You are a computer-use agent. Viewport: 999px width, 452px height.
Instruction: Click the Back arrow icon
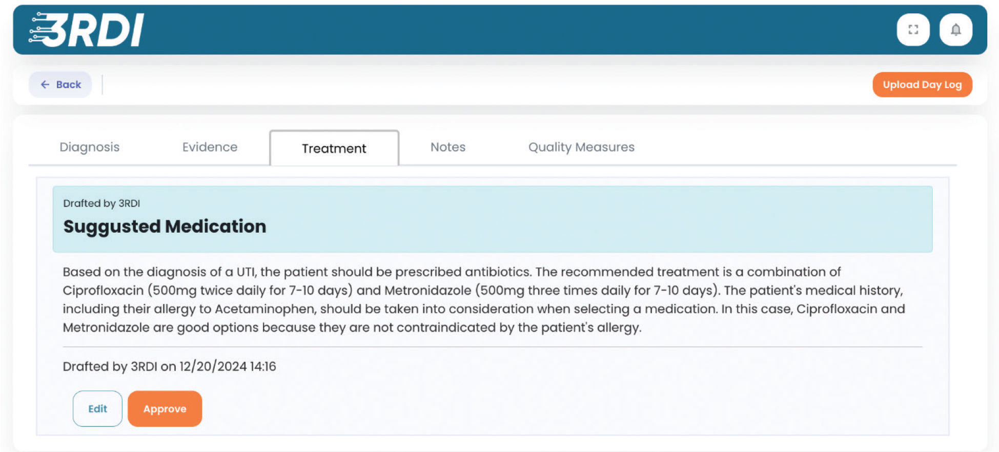(45, 85)
